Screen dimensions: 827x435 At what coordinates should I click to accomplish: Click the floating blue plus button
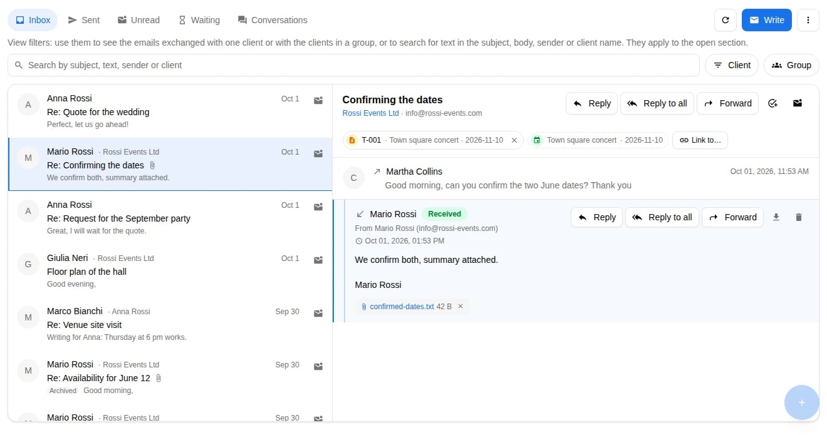801,402
